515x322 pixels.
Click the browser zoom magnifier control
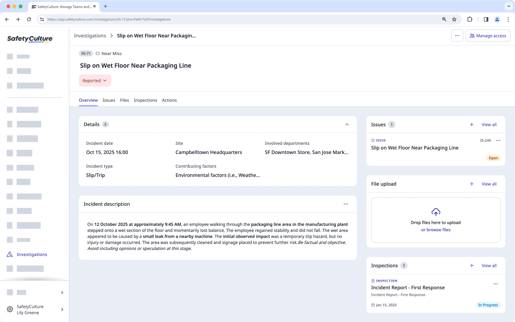pyautogui.click(x=444, y=19)
